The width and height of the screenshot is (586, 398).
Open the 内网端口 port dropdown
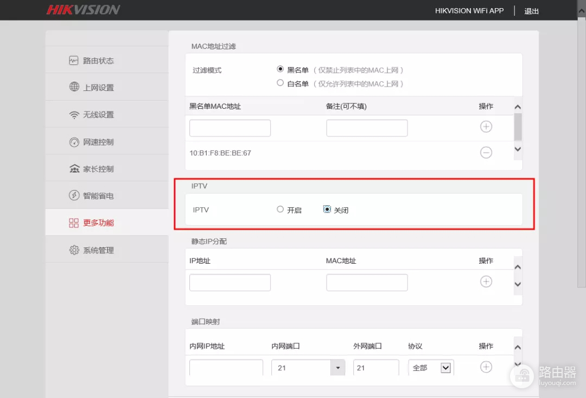(x=337, y=367)
